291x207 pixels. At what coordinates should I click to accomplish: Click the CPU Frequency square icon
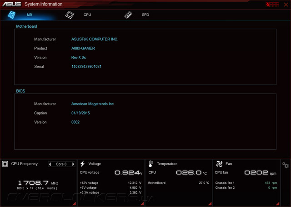[5, 164]
